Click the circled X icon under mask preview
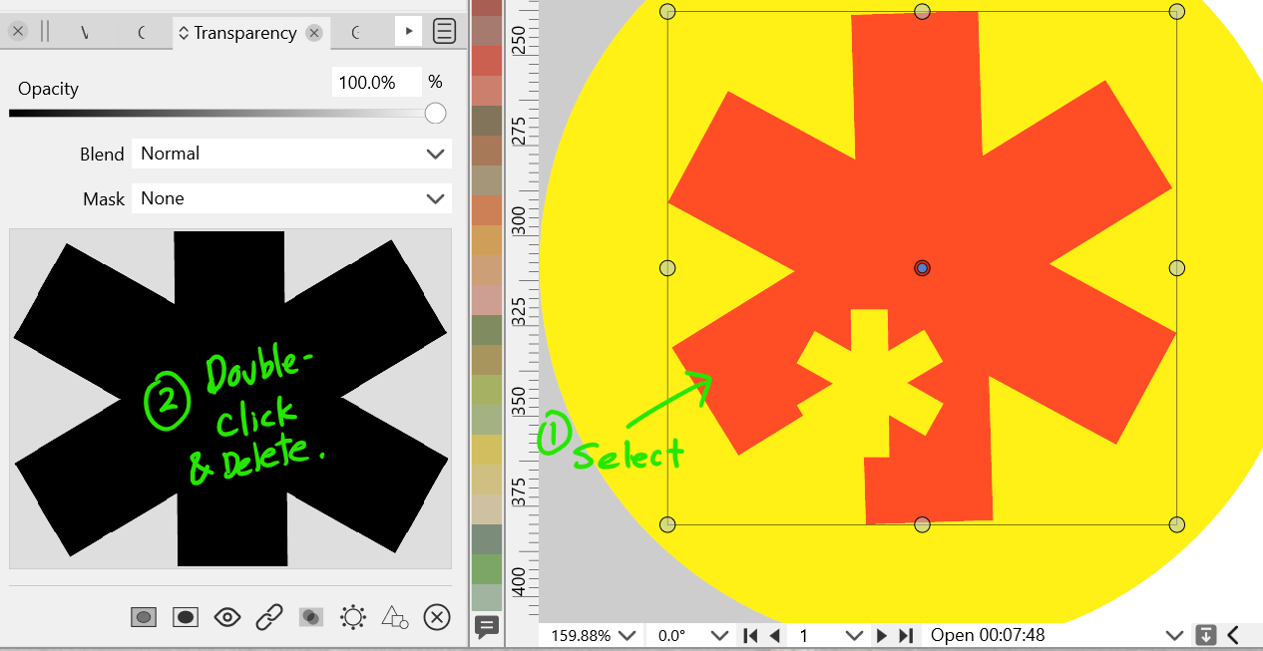 point(436,617)
